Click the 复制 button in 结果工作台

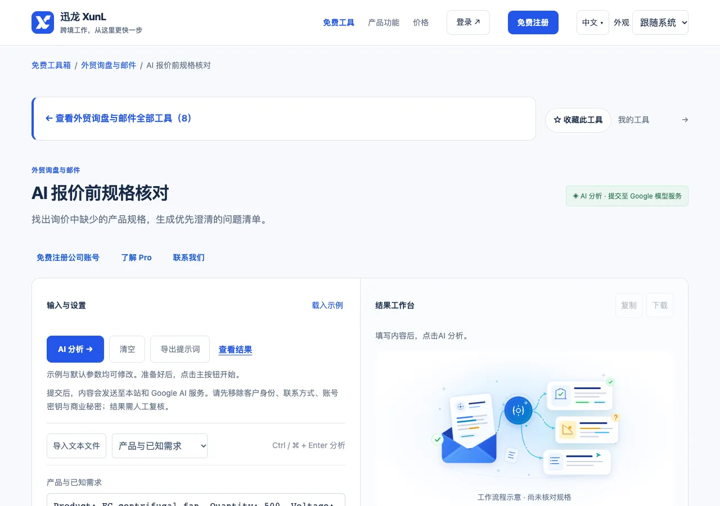[x=629, y=305]
